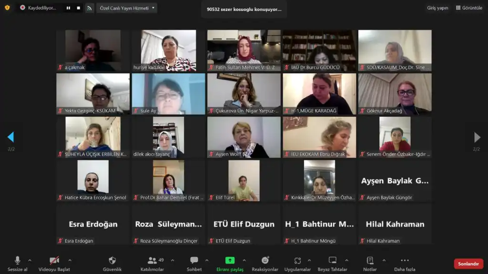Open the Güvenlik security shield icon
488x274 pixels.
click(x=112, y=261)
